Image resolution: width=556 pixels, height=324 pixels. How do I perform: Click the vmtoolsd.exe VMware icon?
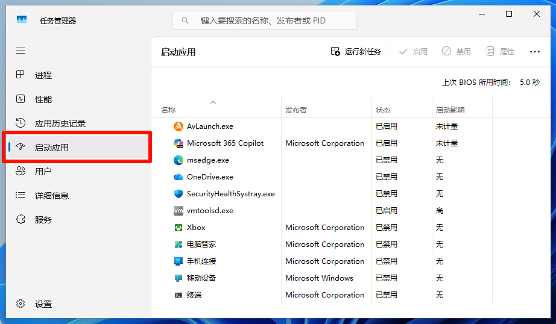(x=178, y=211)
